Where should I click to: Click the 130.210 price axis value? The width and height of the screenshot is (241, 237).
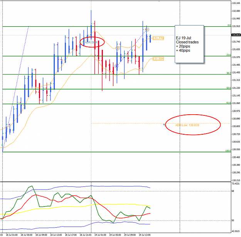pos(236,180)
